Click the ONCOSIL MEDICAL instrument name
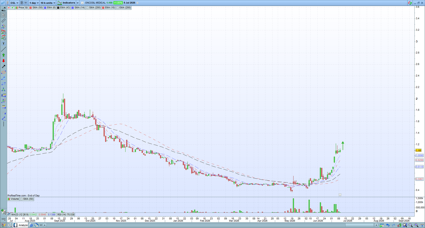Image resolution: width=425 pixels, height=228 pixels. (x=95, y=2)
